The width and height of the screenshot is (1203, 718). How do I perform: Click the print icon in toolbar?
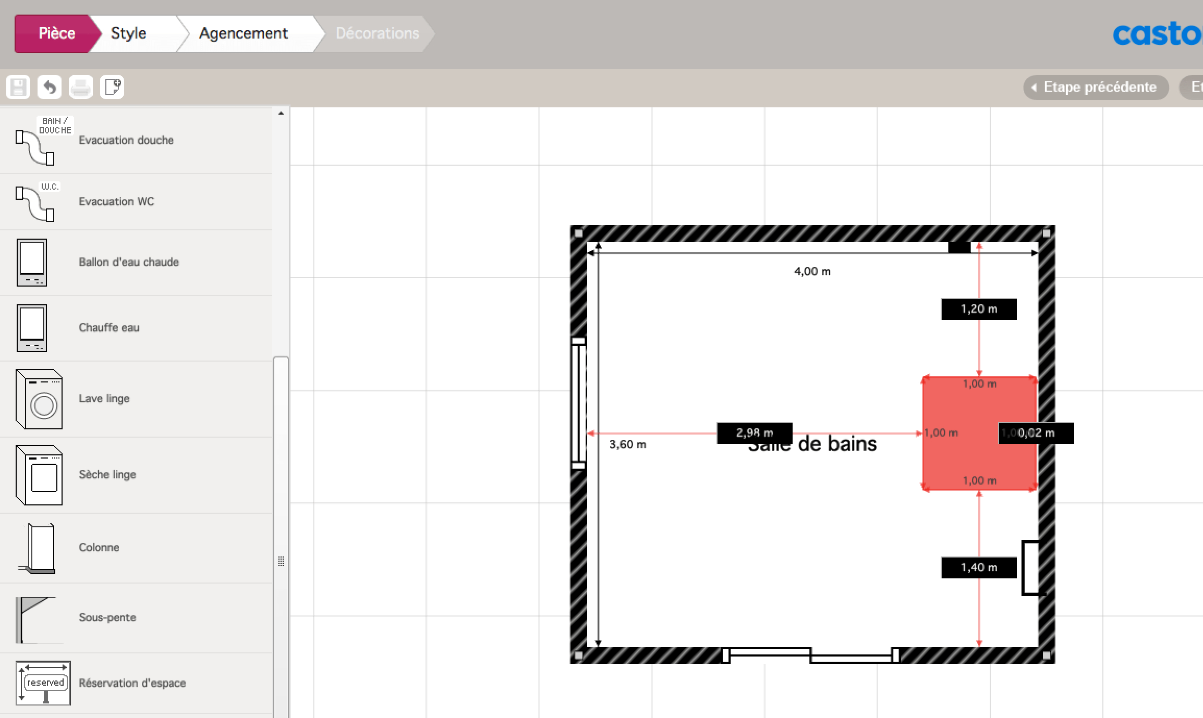[x=80, y=87]
